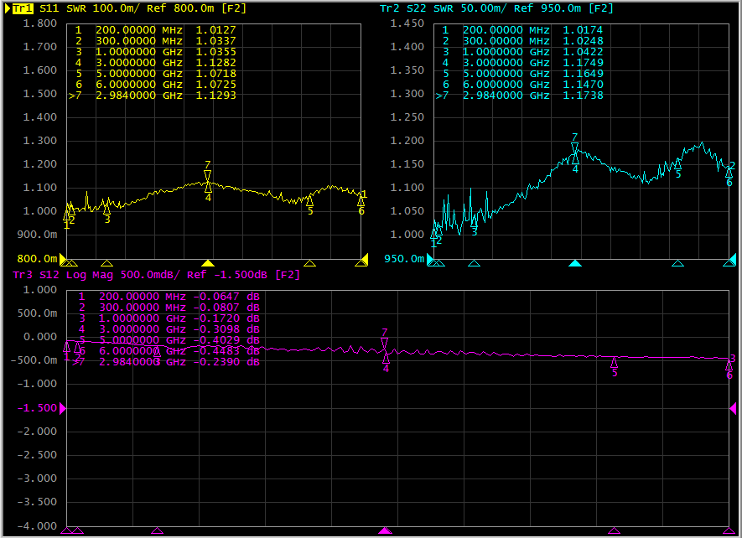Click the highlighted Tr1 trace label
The width and height of the screenshot is (742, 538).
pos(24,8)
